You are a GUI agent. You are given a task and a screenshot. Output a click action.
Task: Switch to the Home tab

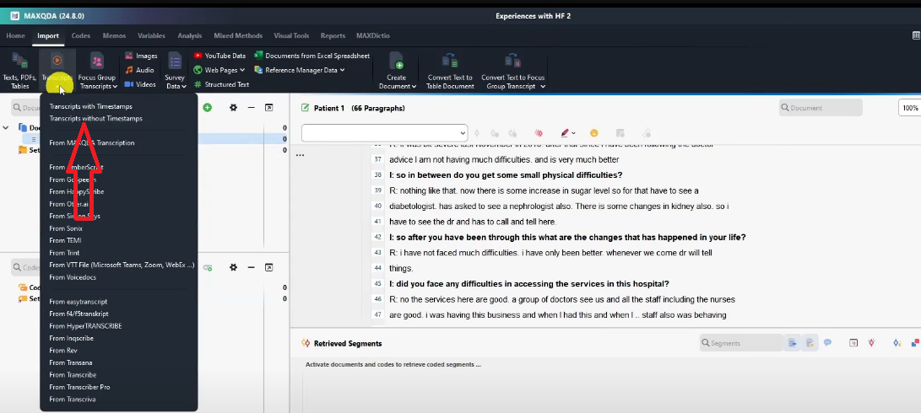click(x=16, y=35)
